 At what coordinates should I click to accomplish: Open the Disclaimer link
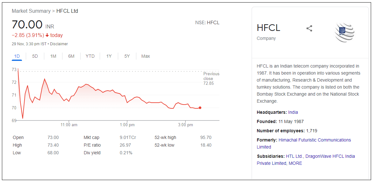click(59, 44)
